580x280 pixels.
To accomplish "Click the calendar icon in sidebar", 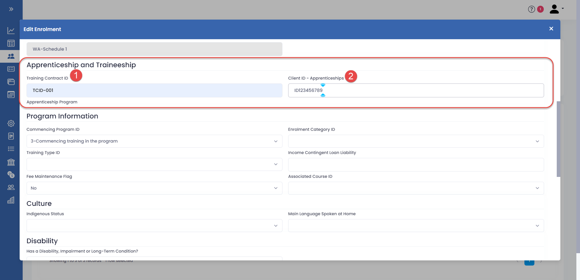I will (11, 95).
